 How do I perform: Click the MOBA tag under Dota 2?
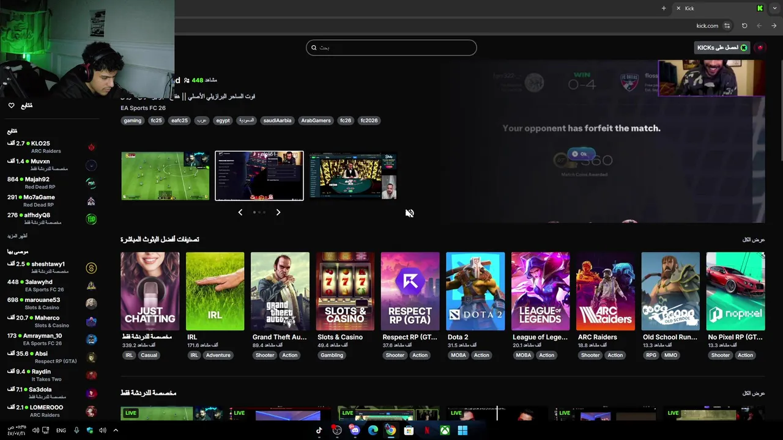458,355
